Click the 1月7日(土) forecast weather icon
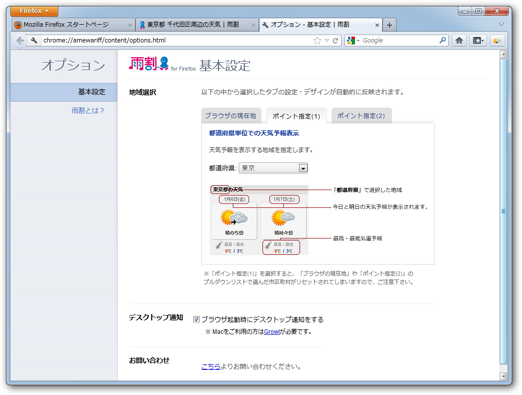 pyautogui.click(x=283, y=218)
